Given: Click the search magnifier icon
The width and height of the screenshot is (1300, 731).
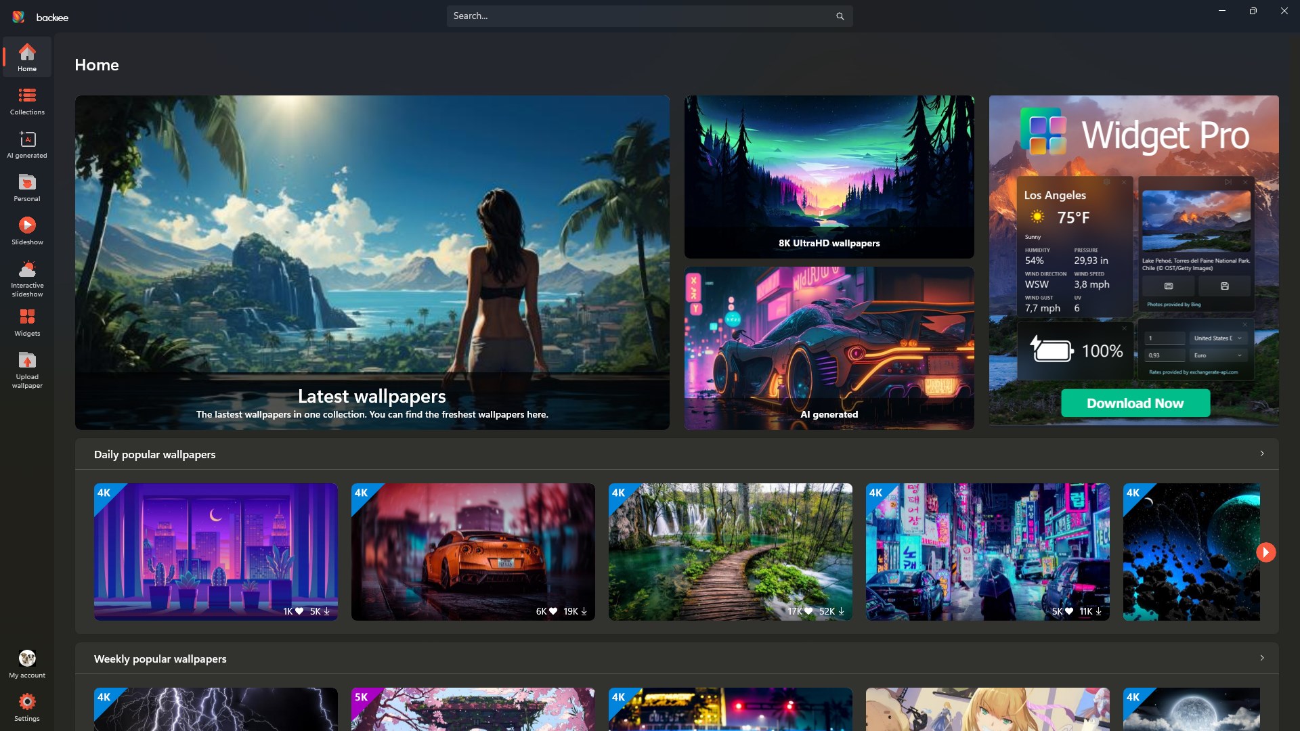Looking at the screenshot, I should (x=840, y=16).
